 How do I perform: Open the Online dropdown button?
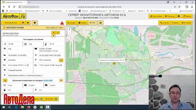[50, 99]
